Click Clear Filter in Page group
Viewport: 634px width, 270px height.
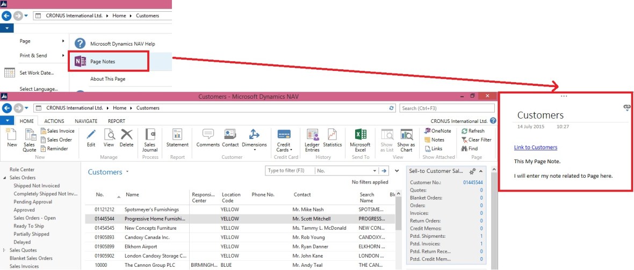[477, 140]
